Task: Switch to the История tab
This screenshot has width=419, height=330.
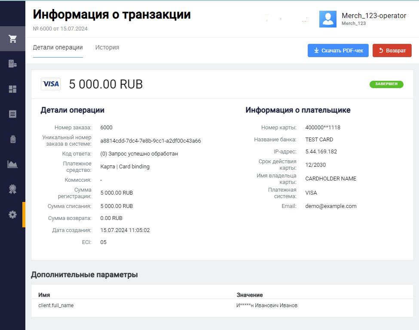Action: point(107,48)
